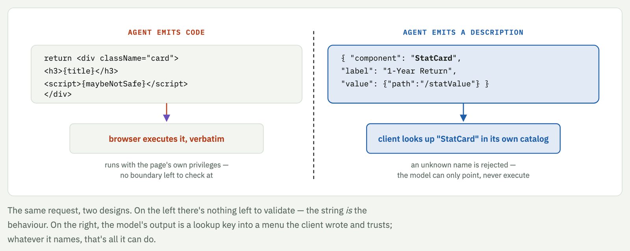The width and height of the screenshot is (630, 251).
Task: Click 'the model can only point, never execute'
Action: (x=463, y=175)
